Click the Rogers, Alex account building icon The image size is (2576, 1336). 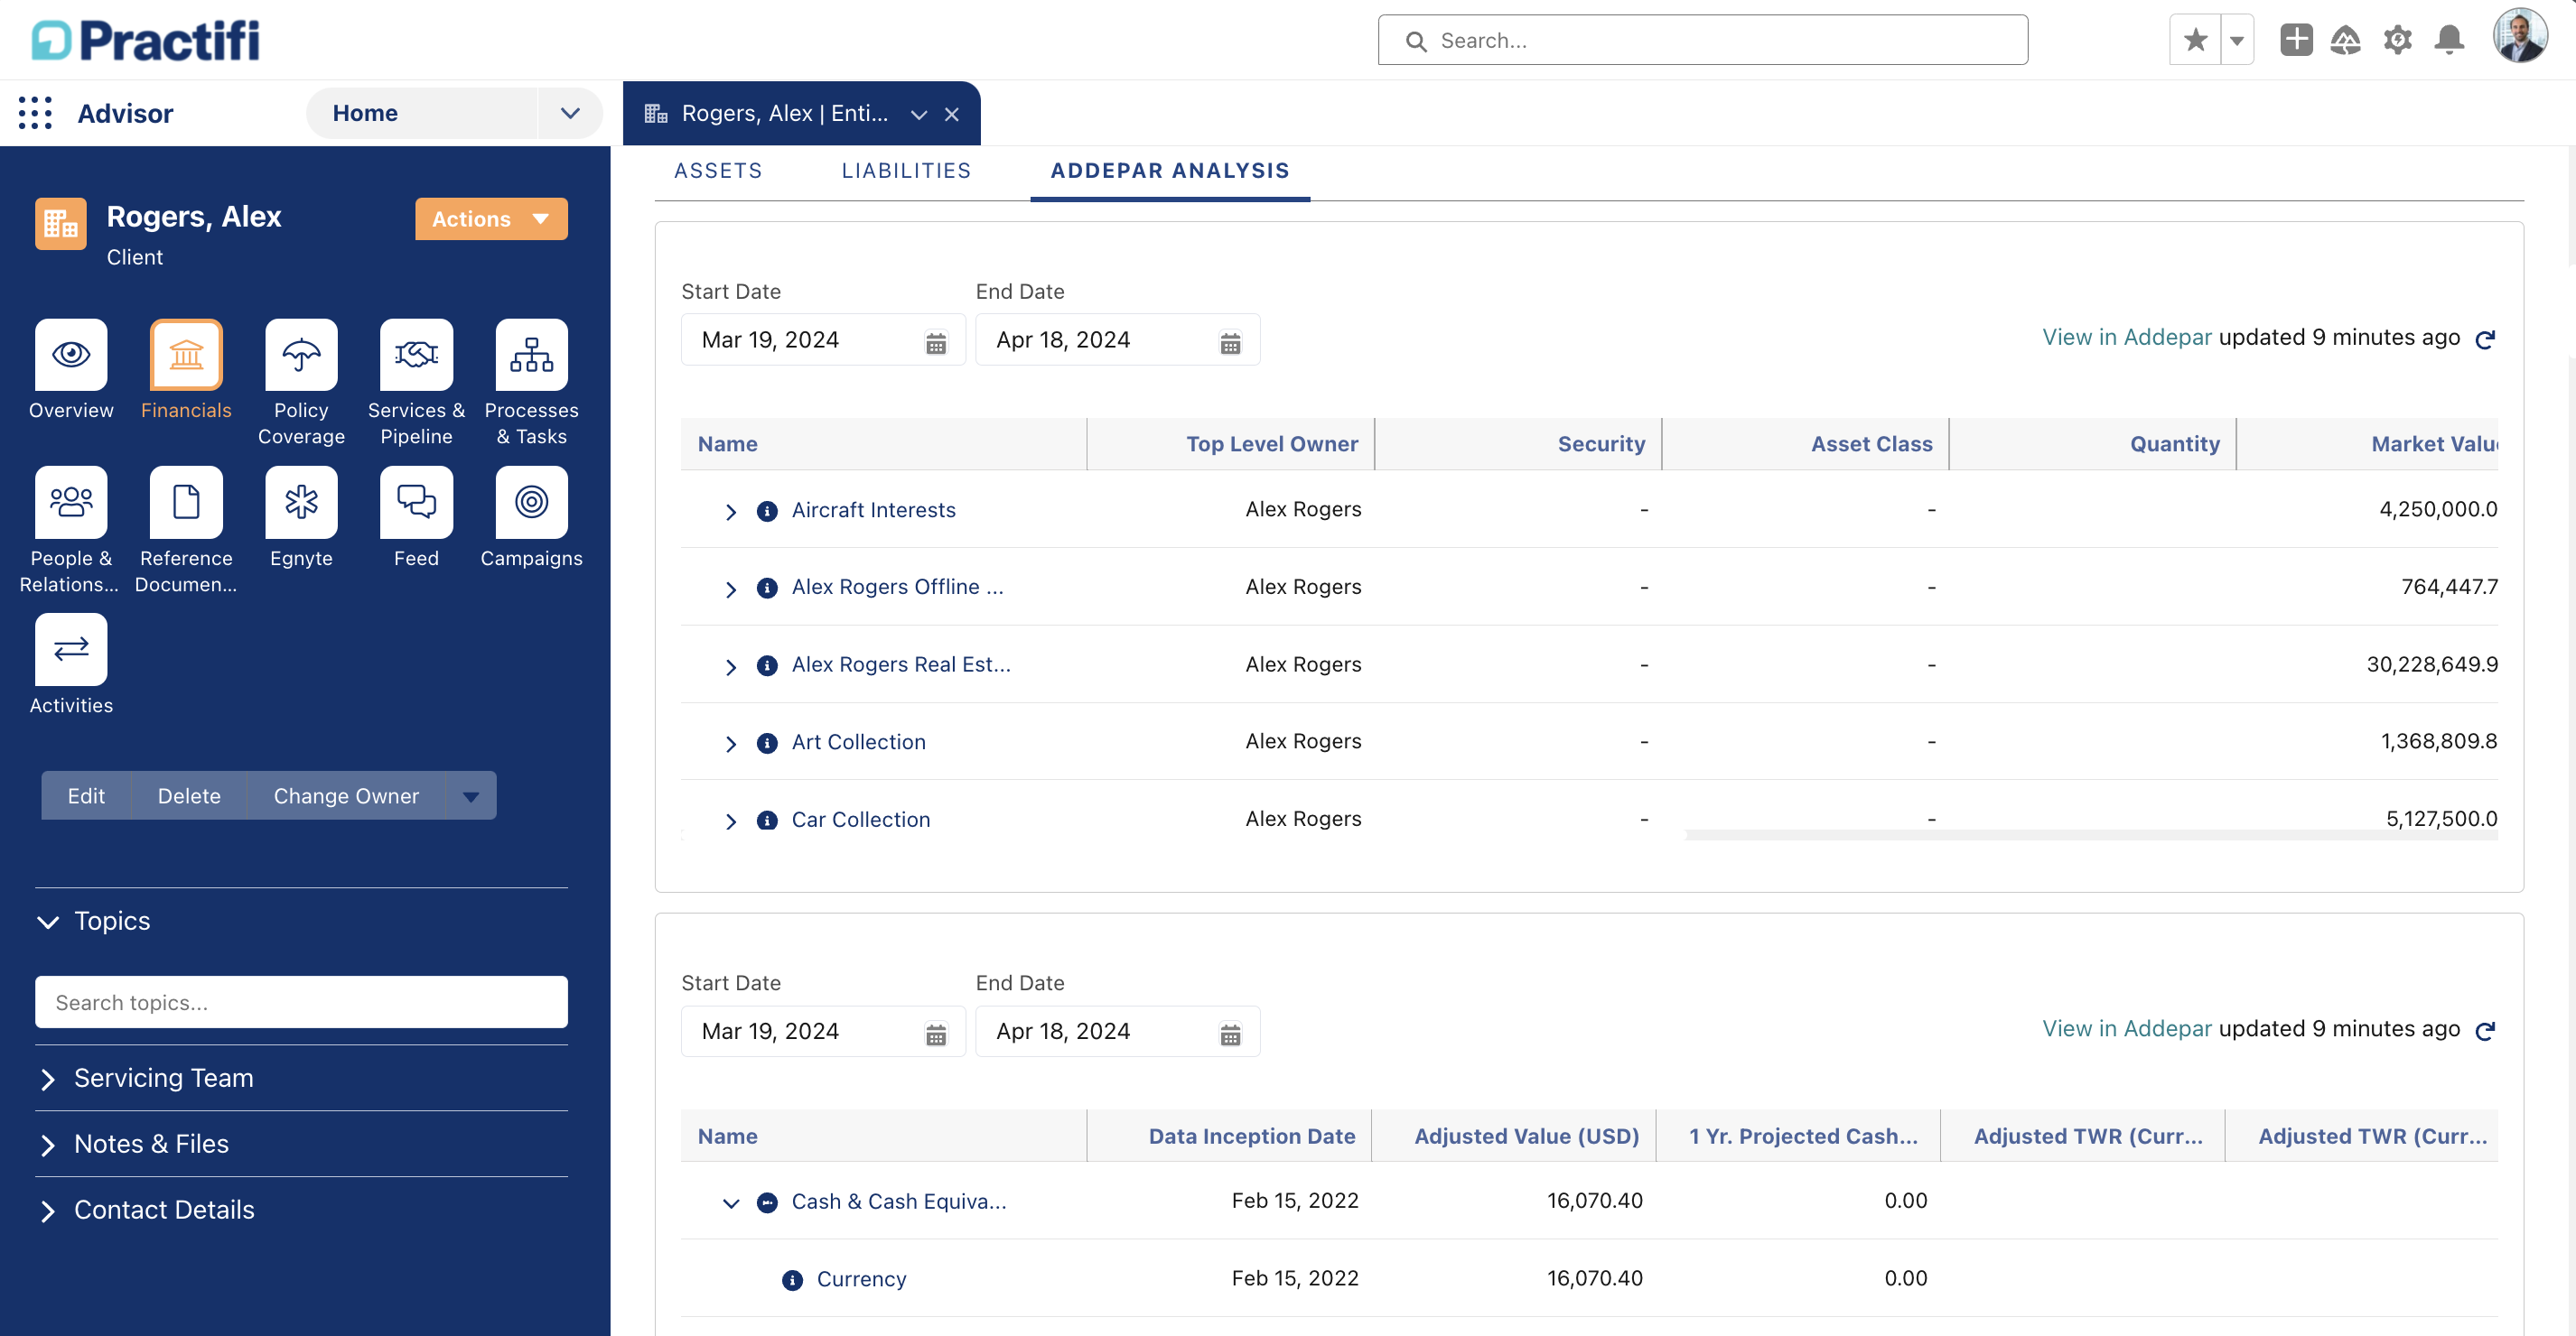click(60, 224)
